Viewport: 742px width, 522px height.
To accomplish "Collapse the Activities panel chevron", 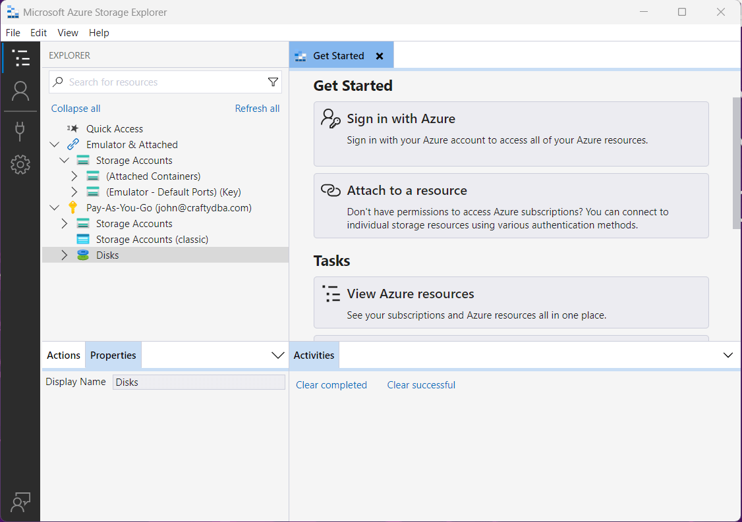I will tap(728, 355).
